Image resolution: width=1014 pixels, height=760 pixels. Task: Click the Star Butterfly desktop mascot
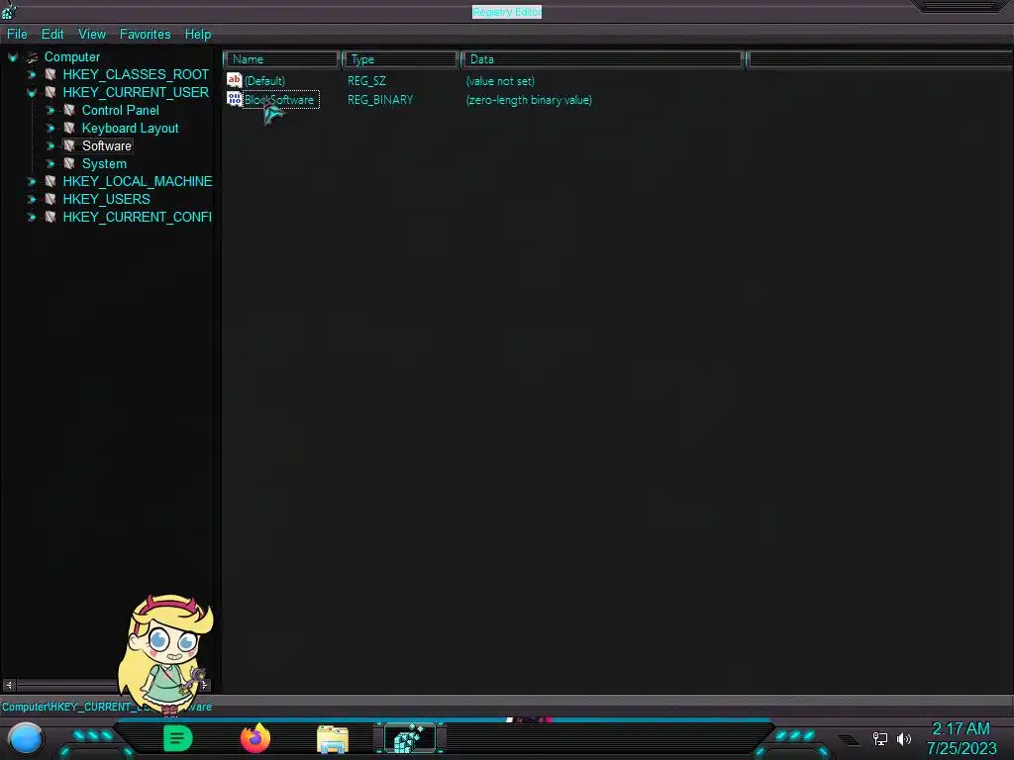click(166, 654)
